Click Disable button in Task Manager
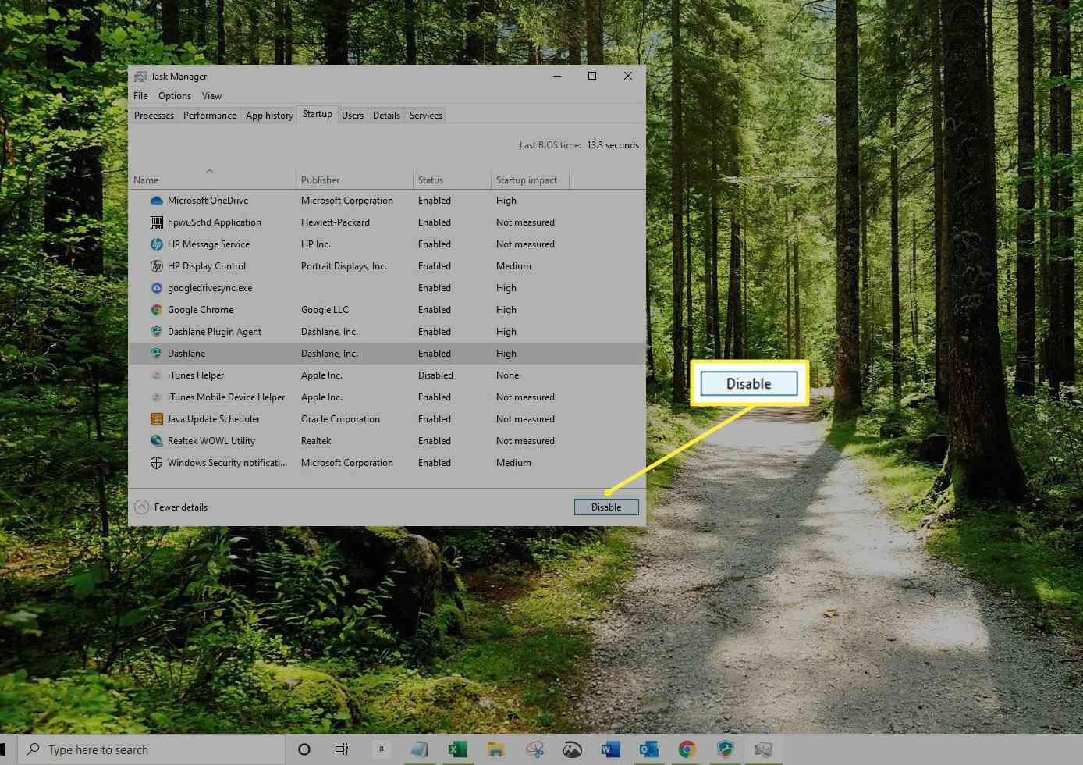 click(x=606, y=507)
